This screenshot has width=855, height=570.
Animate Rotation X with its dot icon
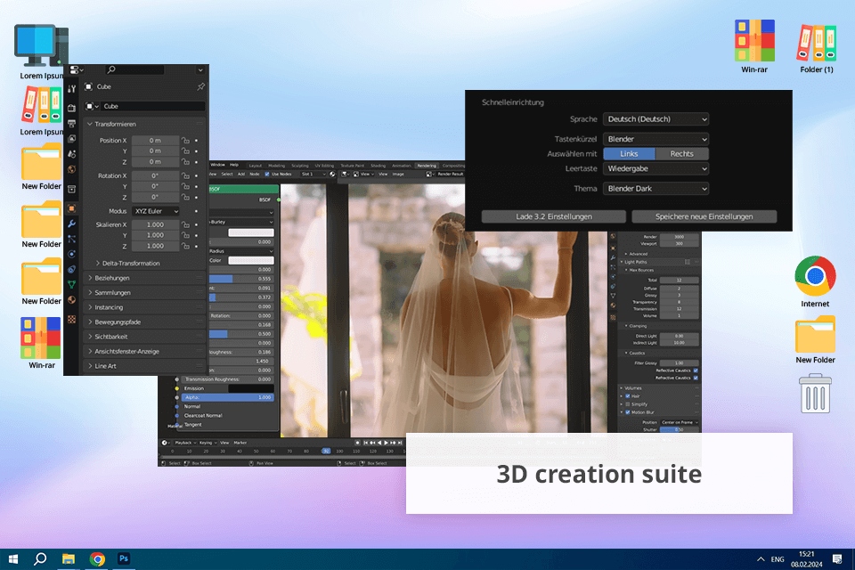coord(196,175)
